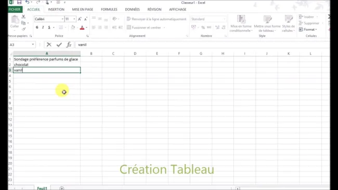Viewport: 338px width, 190px height.
Task: Click Renvoyer à la ligne automatiquement
Action: pyautogui.click(x=157, y=19)
